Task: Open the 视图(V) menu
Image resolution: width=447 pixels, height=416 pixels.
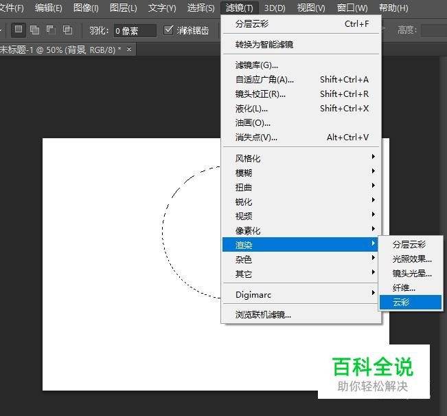Action: pos(311,8)
